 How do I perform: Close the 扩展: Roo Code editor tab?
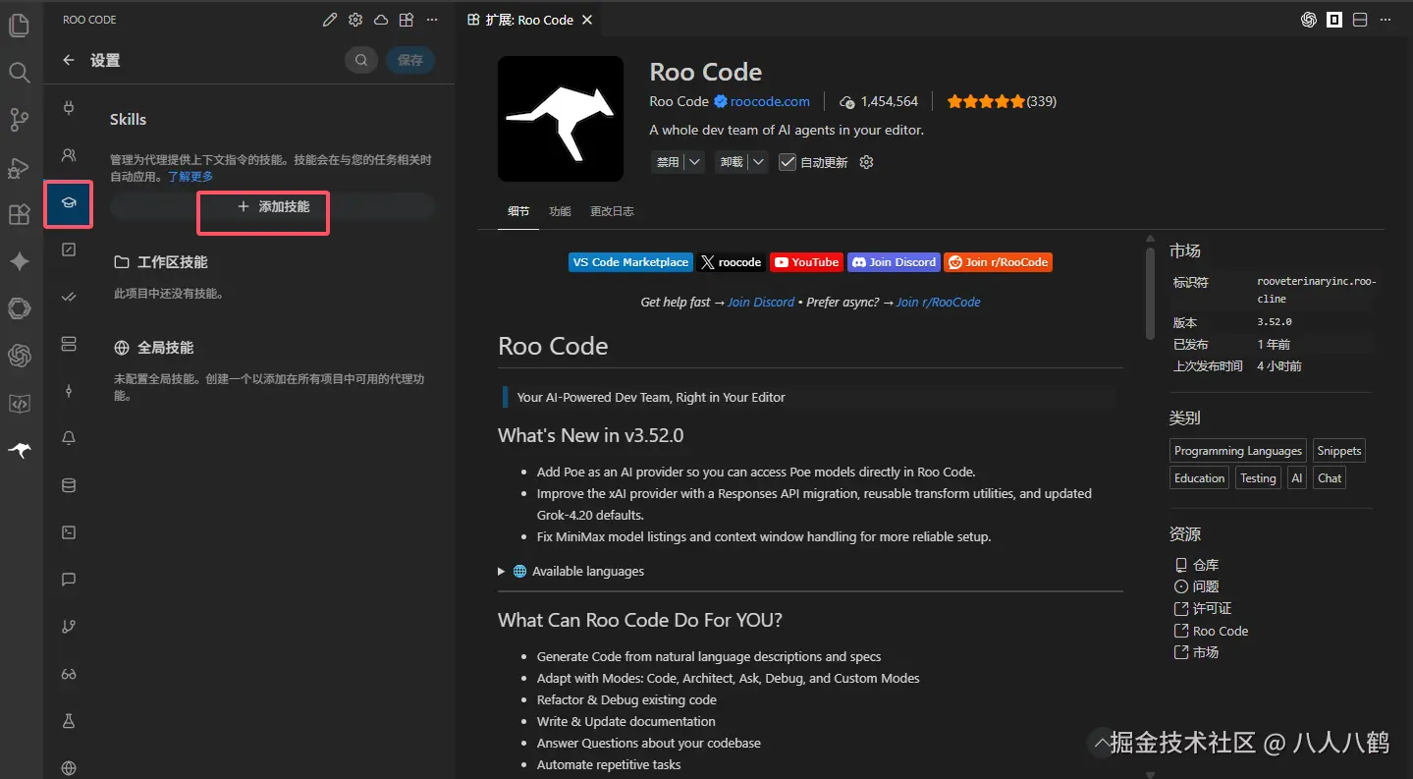[x=587, y=20]
